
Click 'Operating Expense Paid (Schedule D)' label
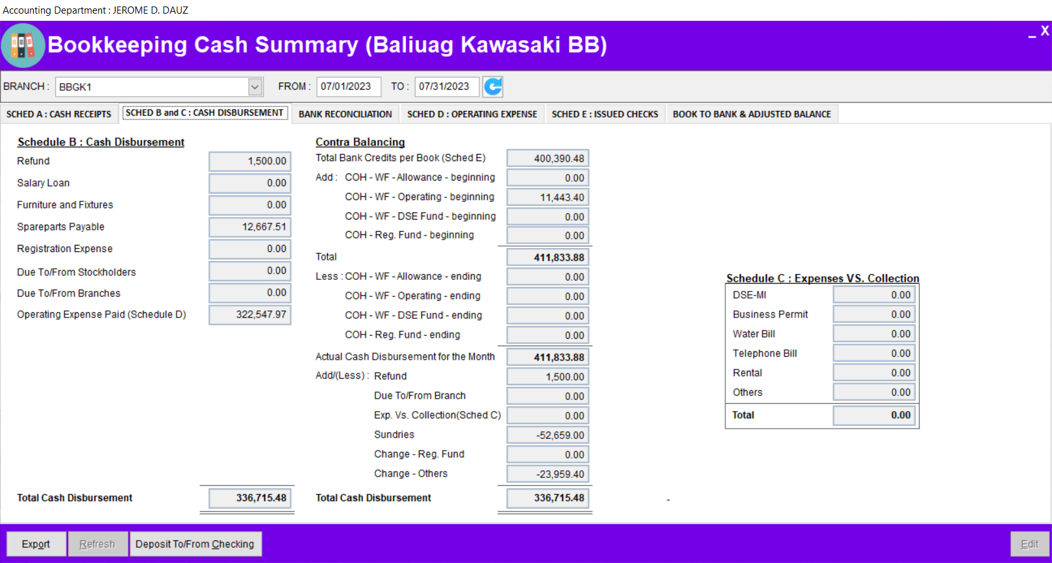pos(101,315)
